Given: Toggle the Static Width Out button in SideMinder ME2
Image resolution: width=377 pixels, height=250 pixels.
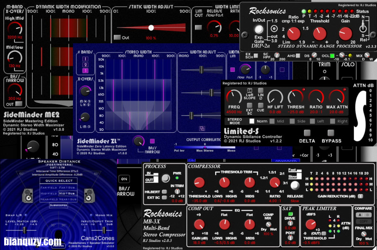Looking at the screenshot, I should click(x=117, y=37).
